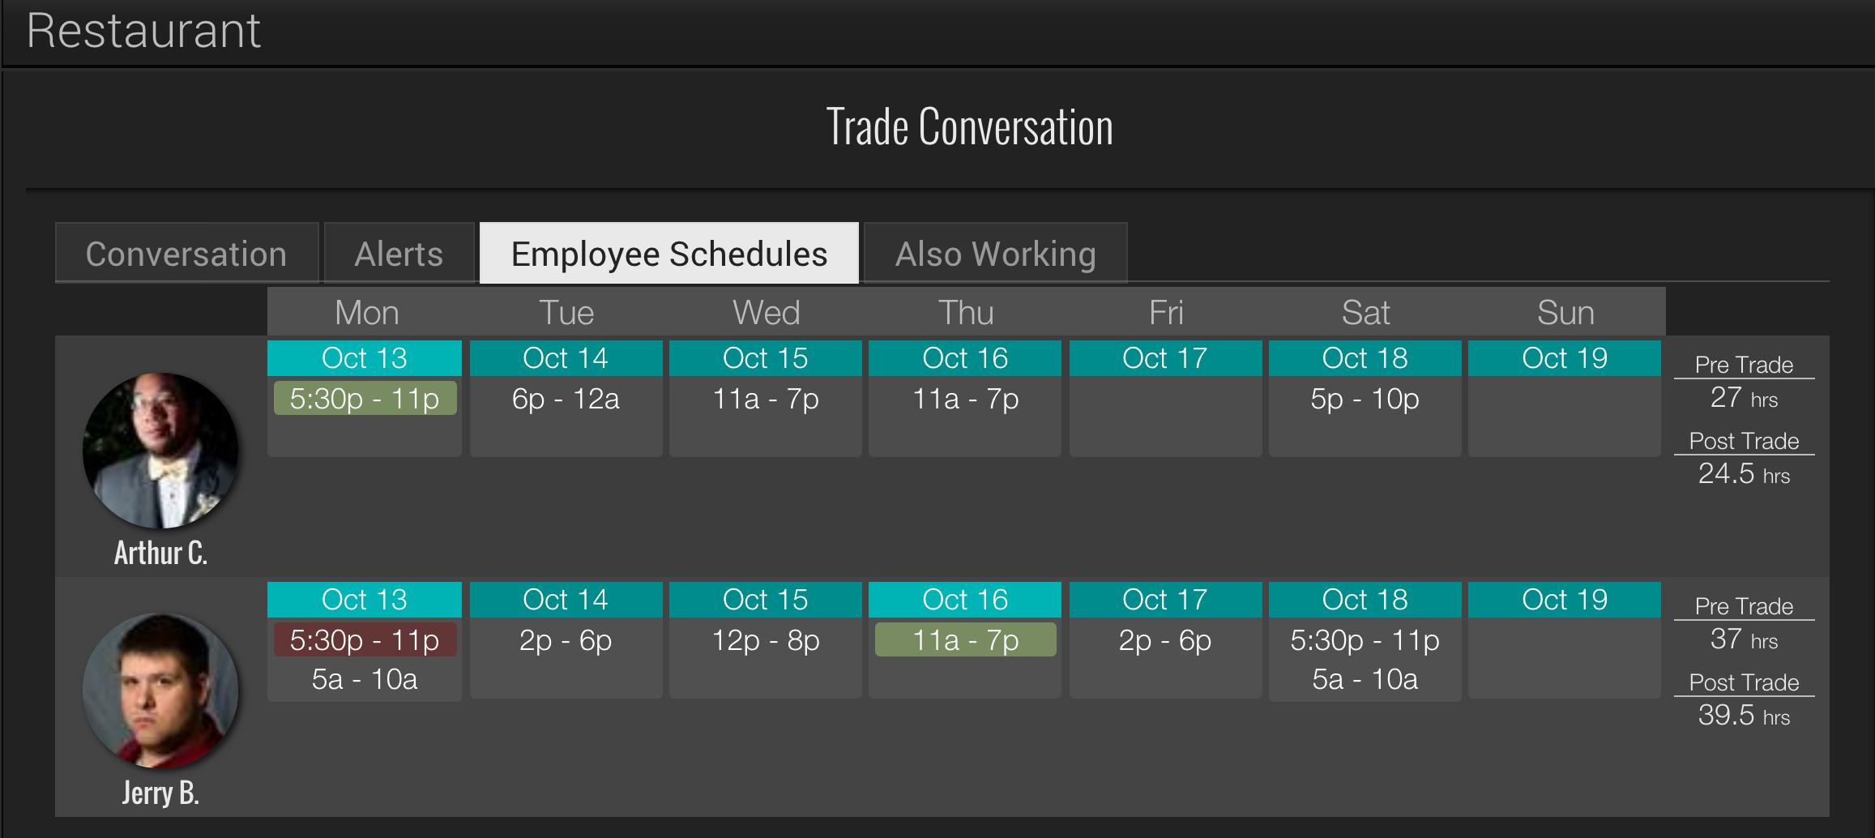
Task: Select Jerry's red 5:30p - 11p Monday shift
Action: (365, 640)
